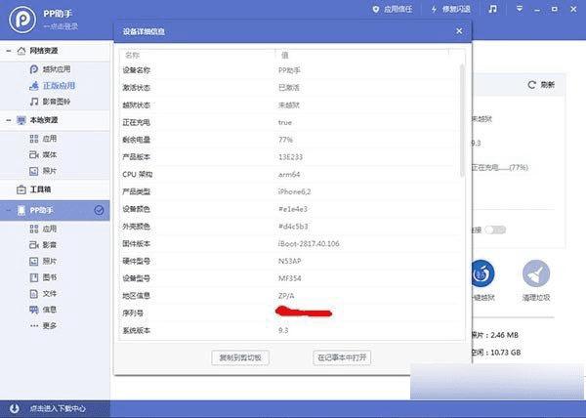The width and height of the screenshot is (586, 418).
Task: Open 文件 under the PP助手 device
Action: pyautogui.click(x=43, y=294)
